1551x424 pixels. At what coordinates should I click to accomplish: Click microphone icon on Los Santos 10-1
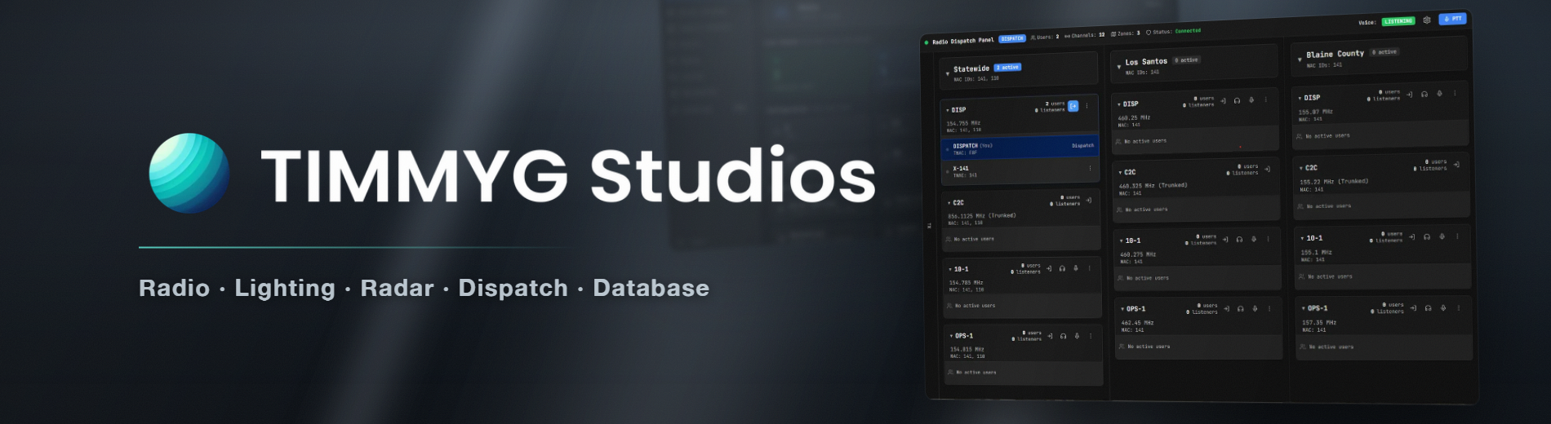coord(1254,239)
